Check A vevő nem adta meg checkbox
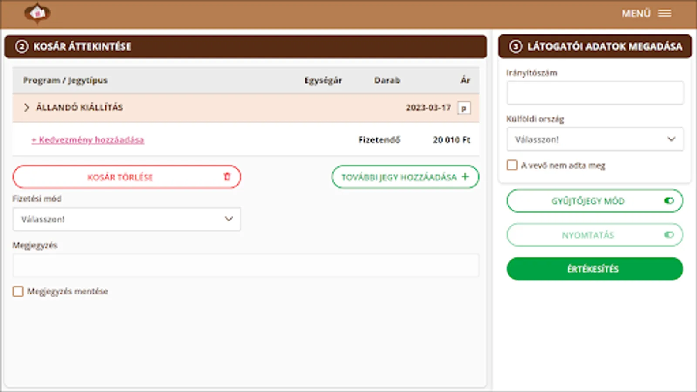 point(512,165)
